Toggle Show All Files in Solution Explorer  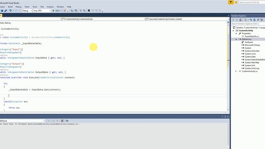pyautogui.click(x=262, y=20)
